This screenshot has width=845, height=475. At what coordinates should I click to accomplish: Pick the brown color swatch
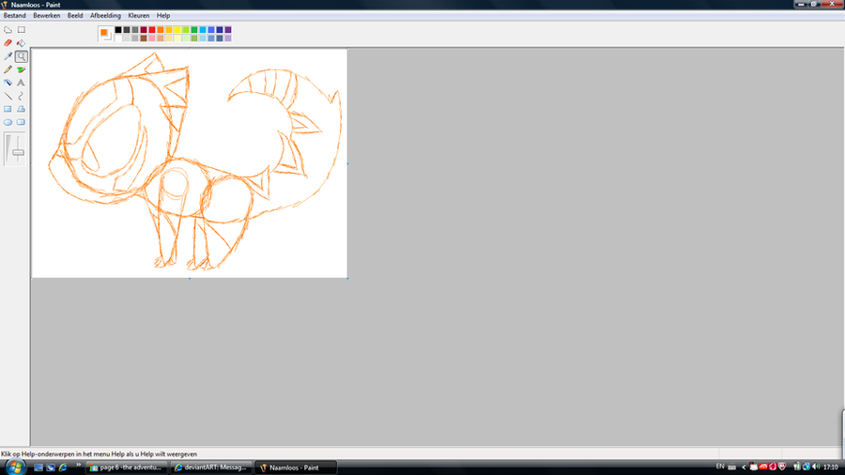[144, 38]
